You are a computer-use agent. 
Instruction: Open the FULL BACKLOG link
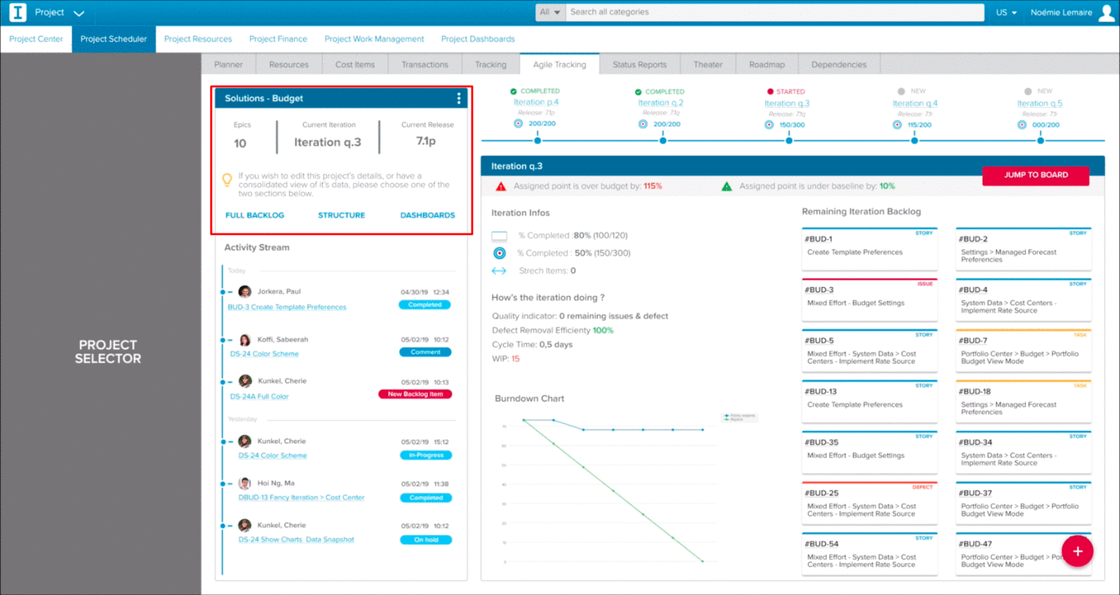click(255, 215)
